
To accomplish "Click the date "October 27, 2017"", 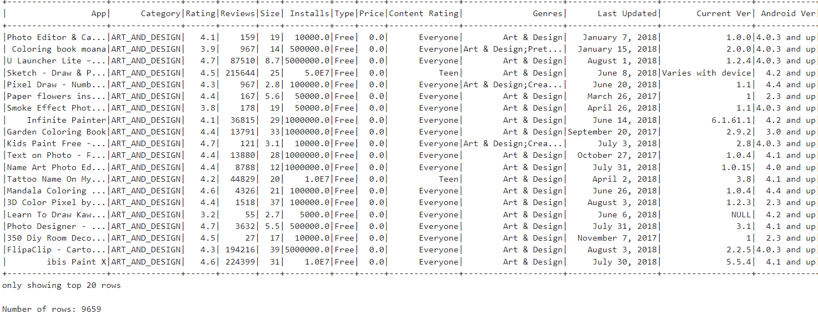I will [x=617, y=156].
